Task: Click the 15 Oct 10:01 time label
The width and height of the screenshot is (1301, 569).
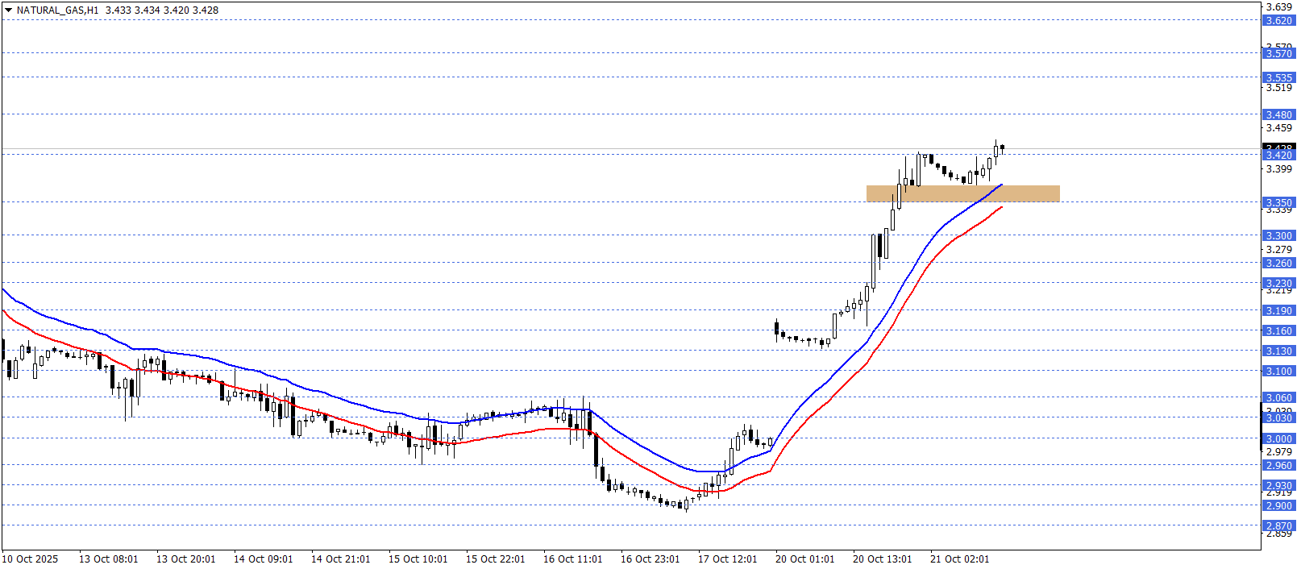Action: 418,559
